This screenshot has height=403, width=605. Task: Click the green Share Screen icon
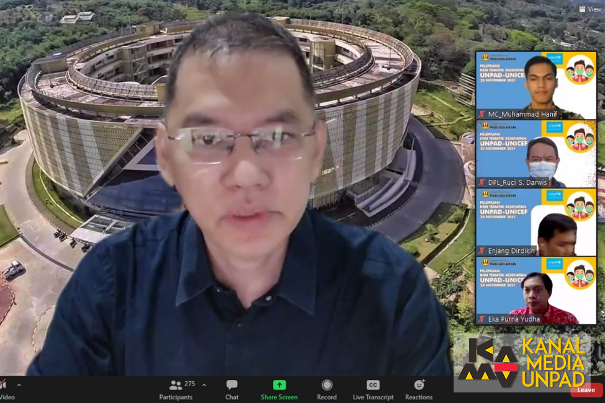(x=279, y=385)
